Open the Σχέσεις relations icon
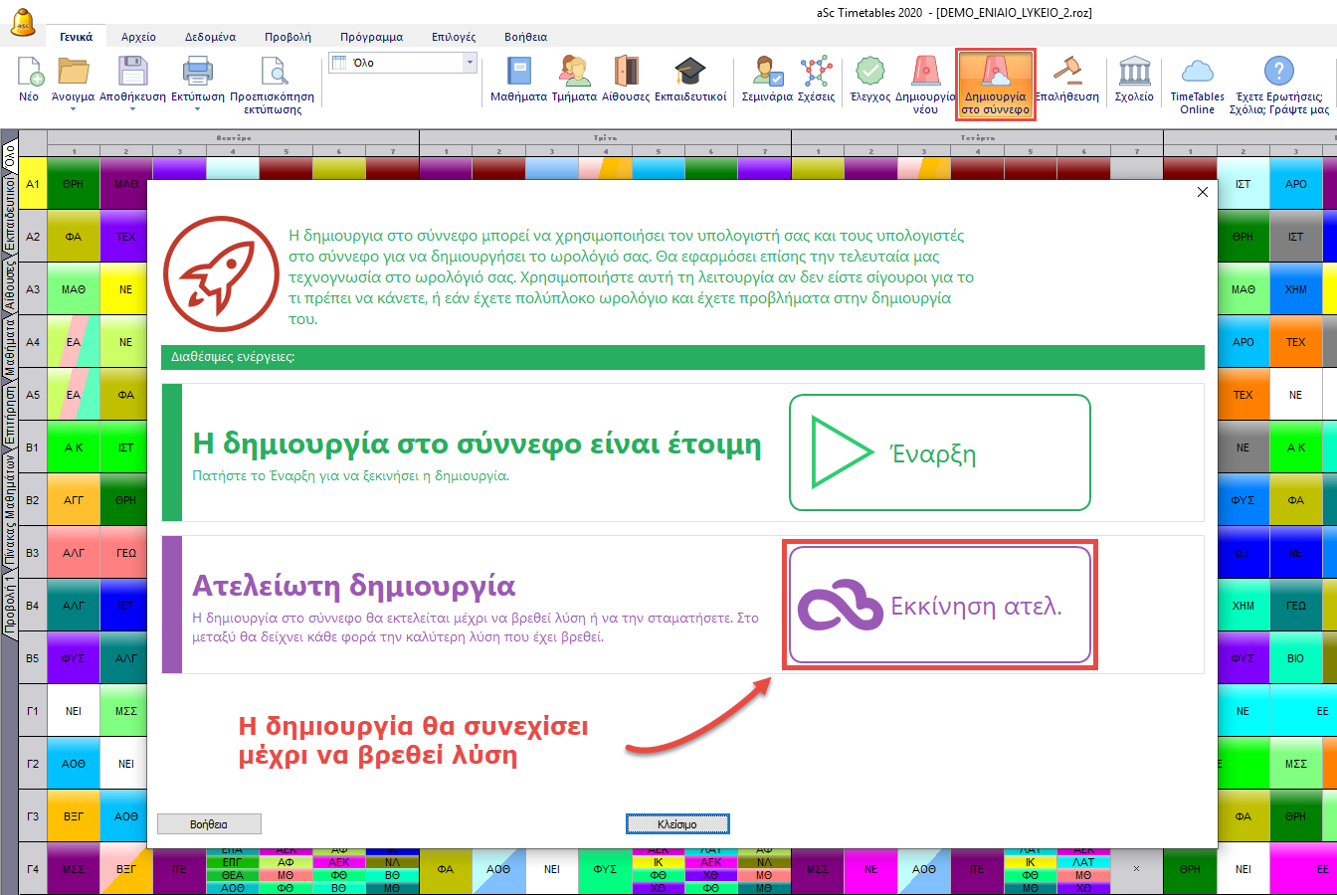 click(x=816, y=74)
